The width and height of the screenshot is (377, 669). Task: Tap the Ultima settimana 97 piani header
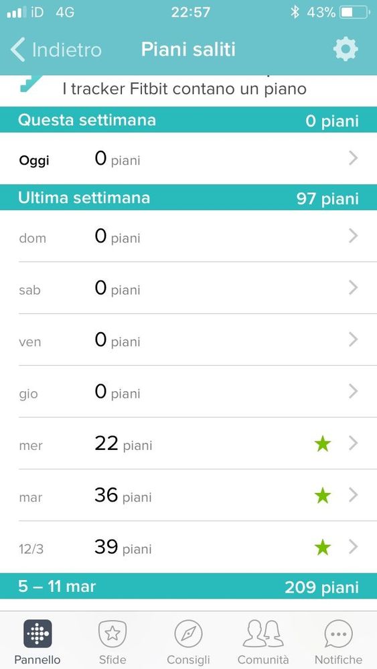(x=189, y=198)
